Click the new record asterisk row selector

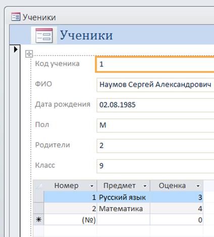(x=38, y=219)
